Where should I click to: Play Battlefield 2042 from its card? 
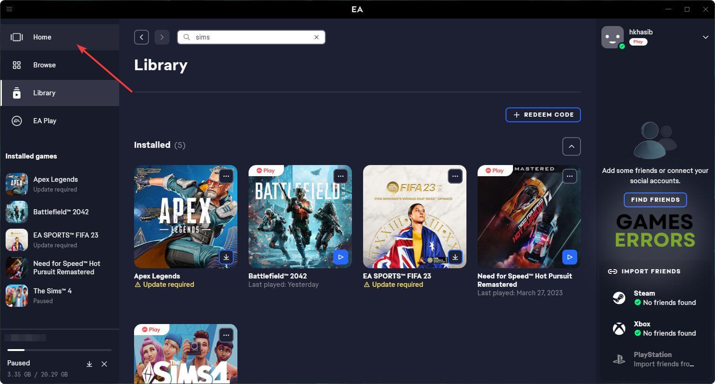coord(341,257)
